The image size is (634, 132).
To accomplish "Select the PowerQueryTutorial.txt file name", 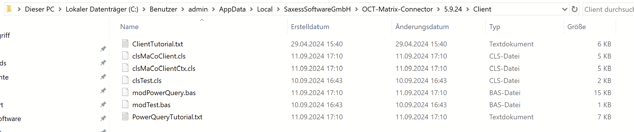I will (167, 117).
